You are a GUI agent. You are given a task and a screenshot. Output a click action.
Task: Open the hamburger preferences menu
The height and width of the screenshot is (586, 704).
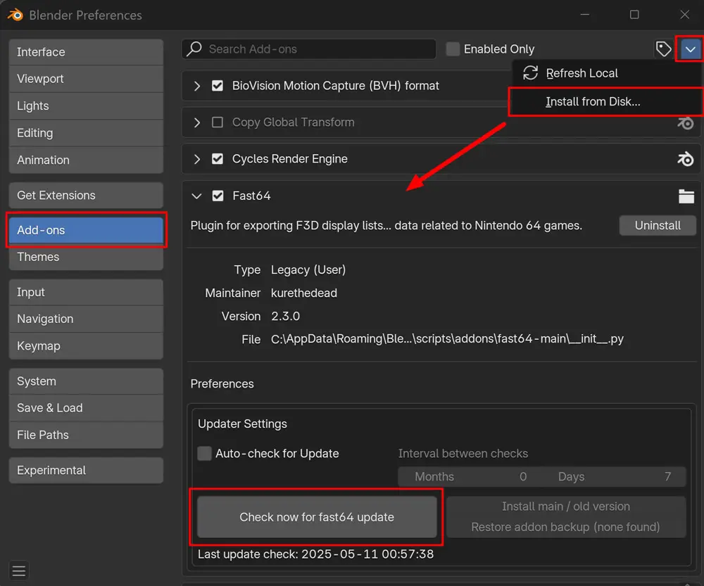(x=19, y=571)
